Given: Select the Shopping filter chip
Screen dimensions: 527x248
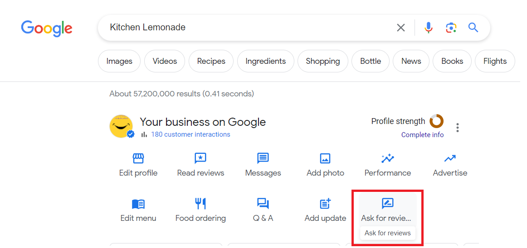Looking at the screenshot, I should [x=322, y=61].
